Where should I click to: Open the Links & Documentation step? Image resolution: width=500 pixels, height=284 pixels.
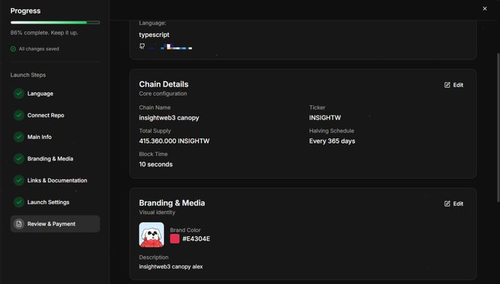tap(55, 180)
